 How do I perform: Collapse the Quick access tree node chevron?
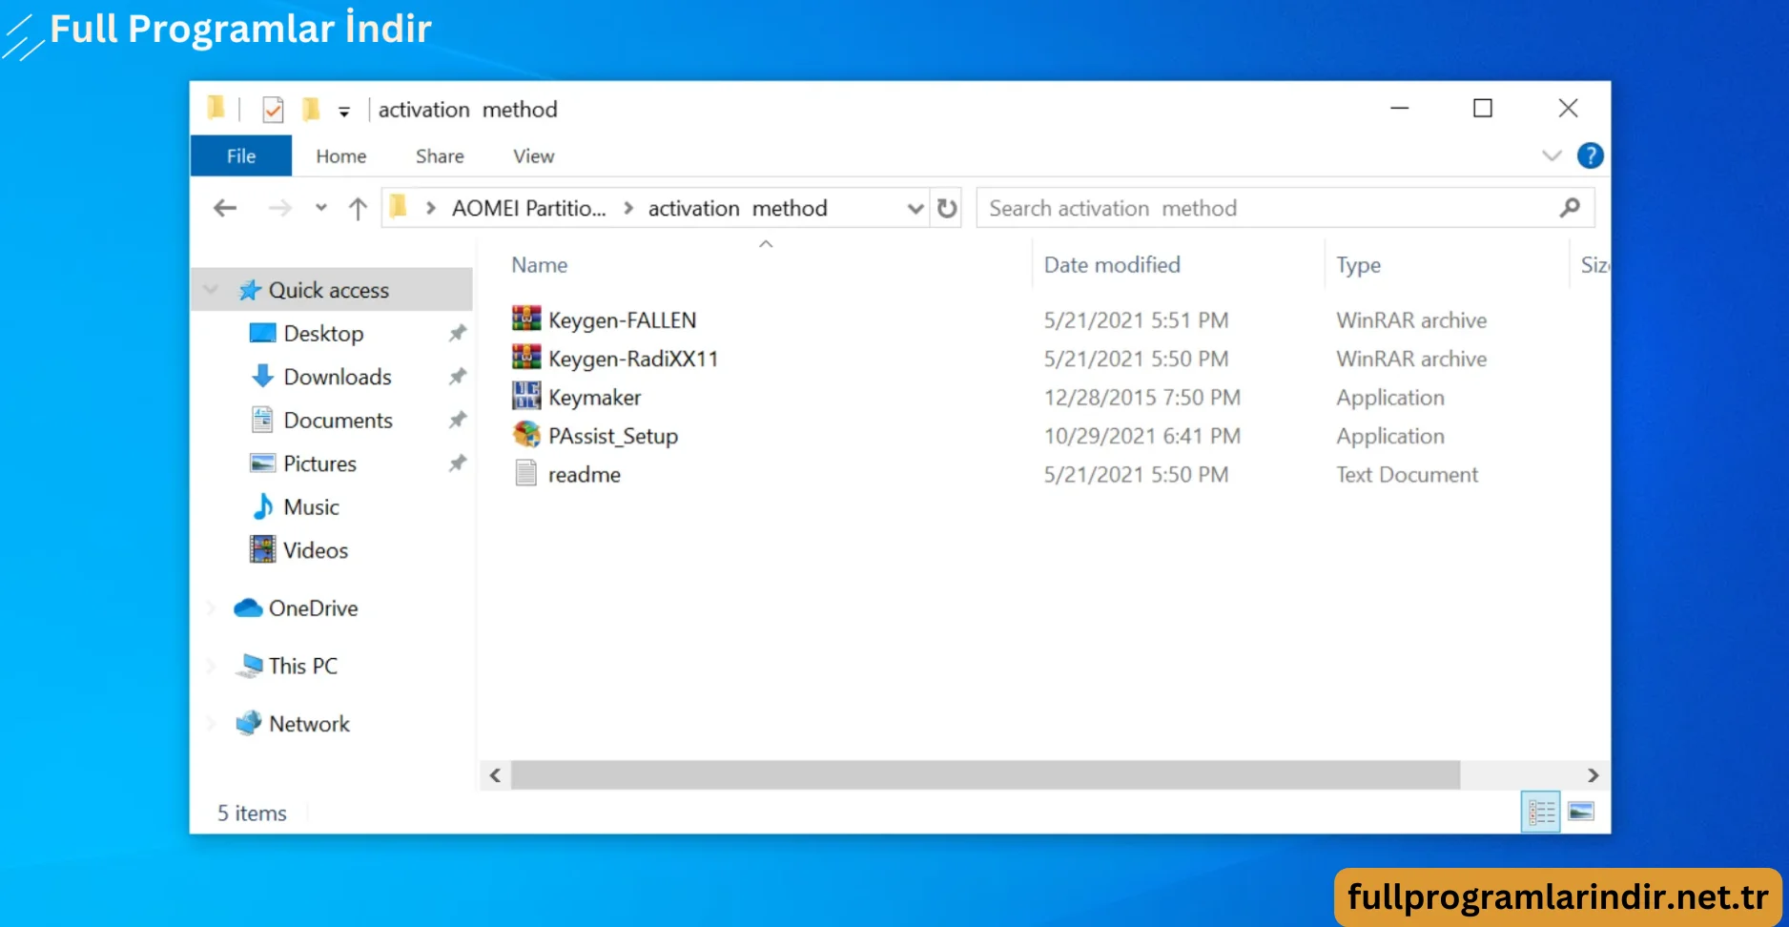coord(211,290)
